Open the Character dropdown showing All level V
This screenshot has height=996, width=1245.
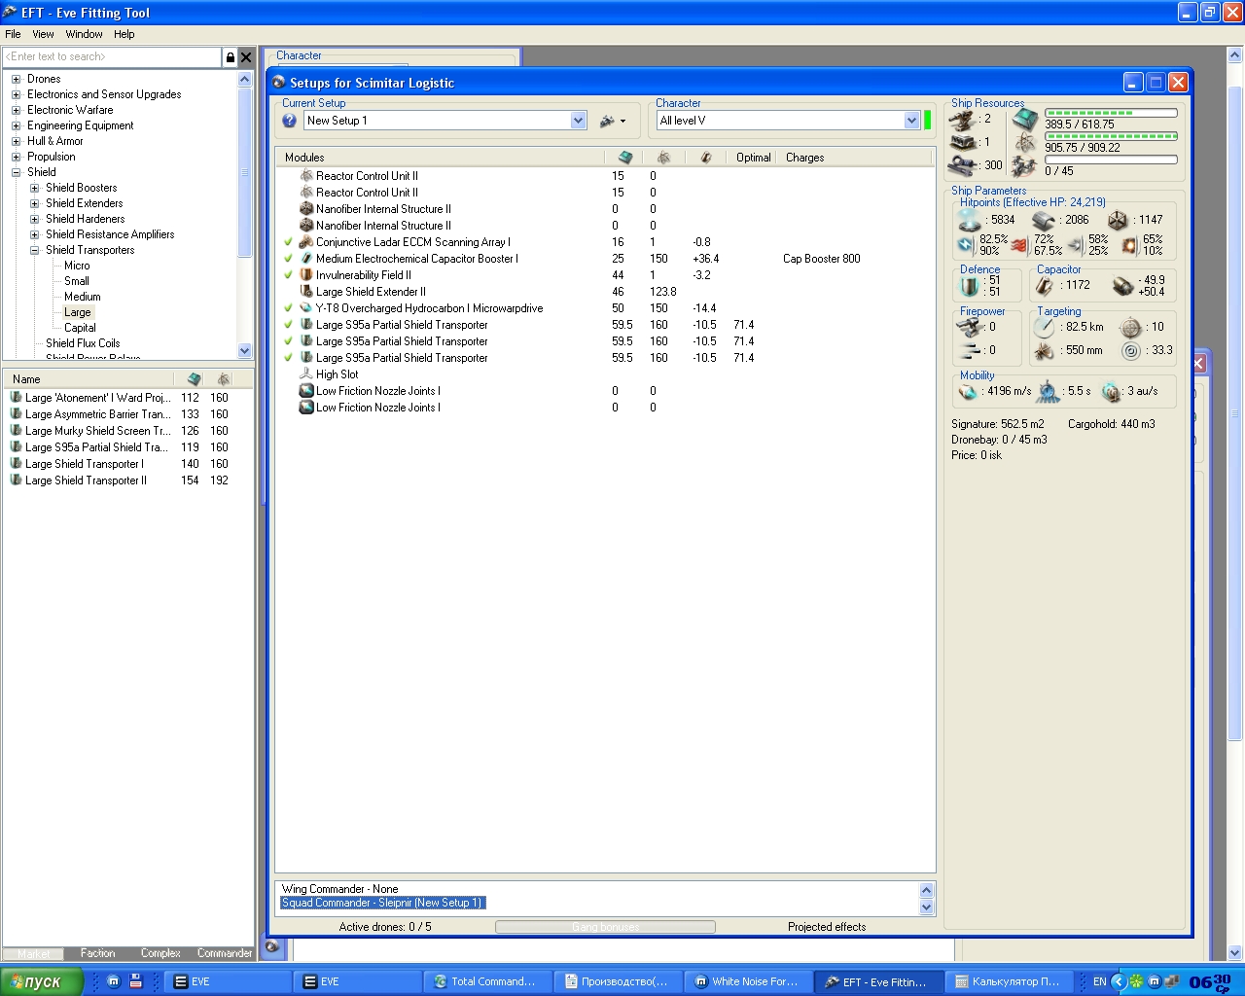point(911,121)
